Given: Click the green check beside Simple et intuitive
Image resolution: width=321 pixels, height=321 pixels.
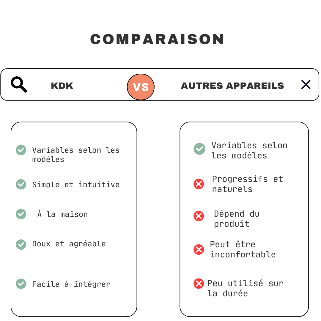Looking at the screenshot, I should [21, 184].
